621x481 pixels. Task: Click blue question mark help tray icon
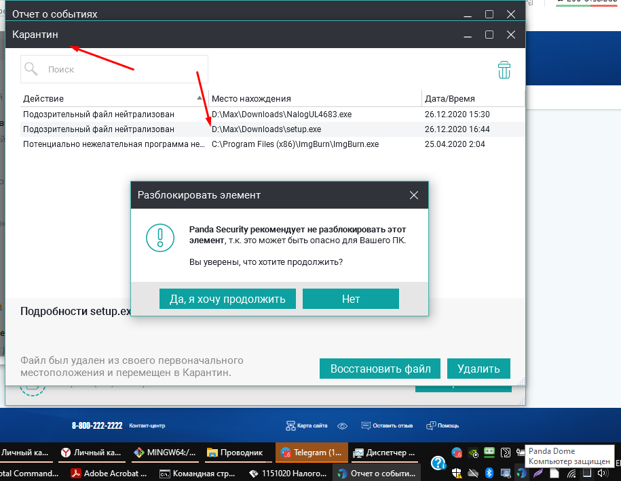click(x=438, y=463)
